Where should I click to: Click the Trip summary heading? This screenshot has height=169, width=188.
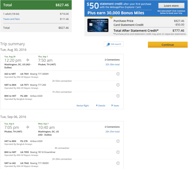(x=13, y=44)
